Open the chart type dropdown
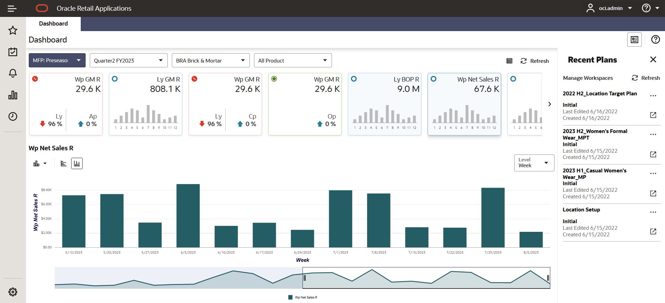This screenshot has width=665, height=303. tap(40, 163)
